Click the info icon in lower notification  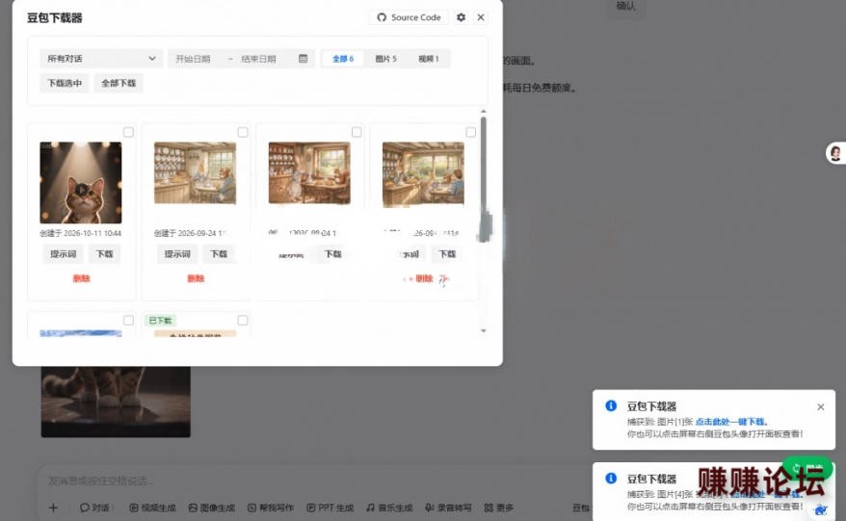pos(611,478)
